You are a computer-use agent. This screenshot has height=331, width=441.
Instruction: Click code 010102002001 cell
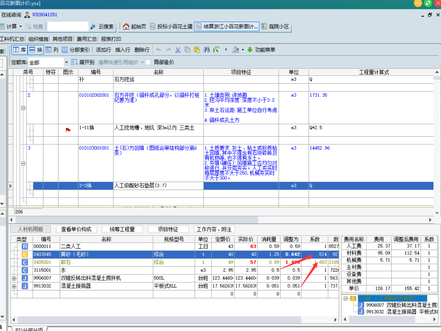click(x=96, y=107)
